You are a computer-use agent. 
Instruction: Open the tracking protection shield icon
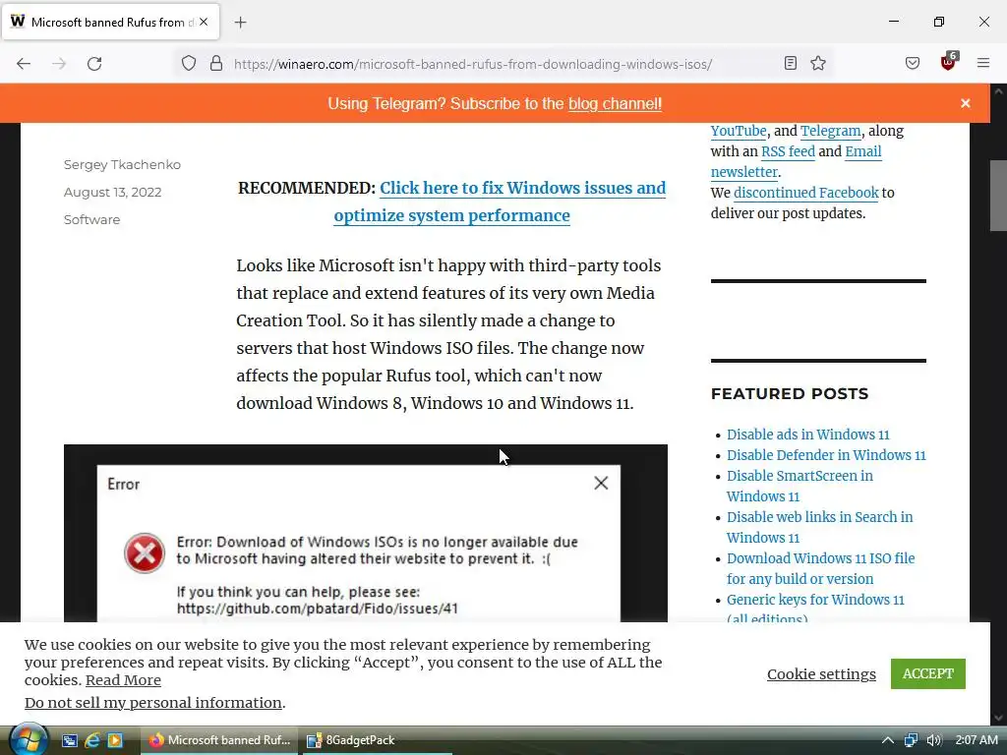click(x=188, y=64)
